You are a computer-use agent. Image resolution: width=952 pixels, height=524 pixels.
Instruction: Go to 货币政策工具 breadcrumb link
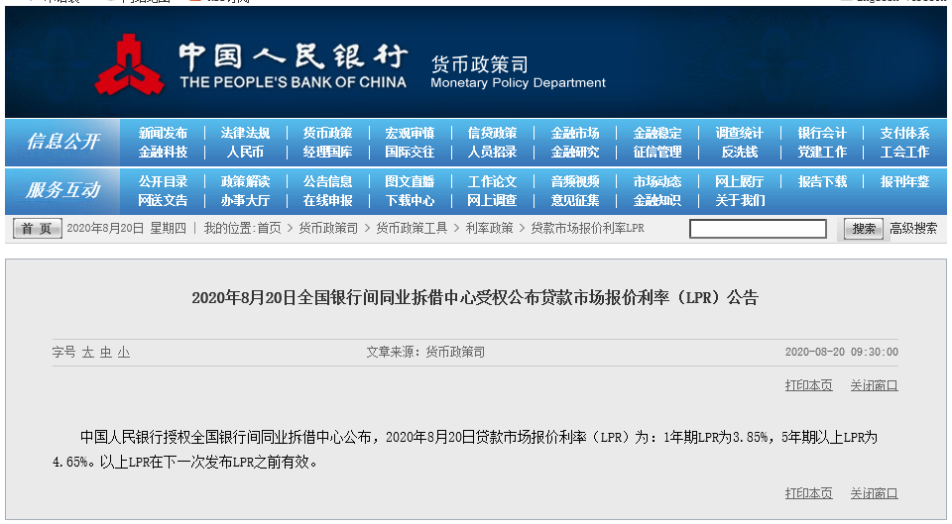pos(412,228)
